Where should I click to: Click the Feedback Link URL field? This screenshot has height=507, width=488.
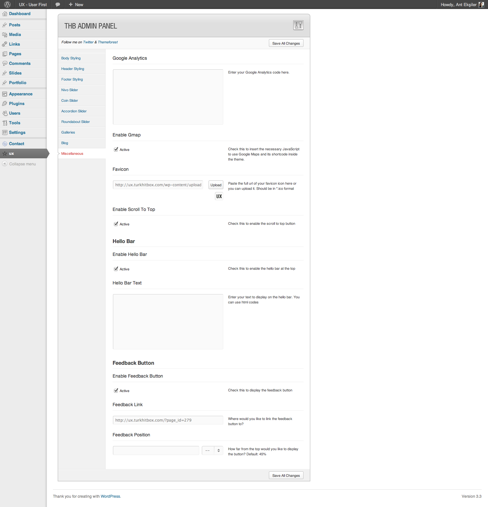(x=168, y=420)
